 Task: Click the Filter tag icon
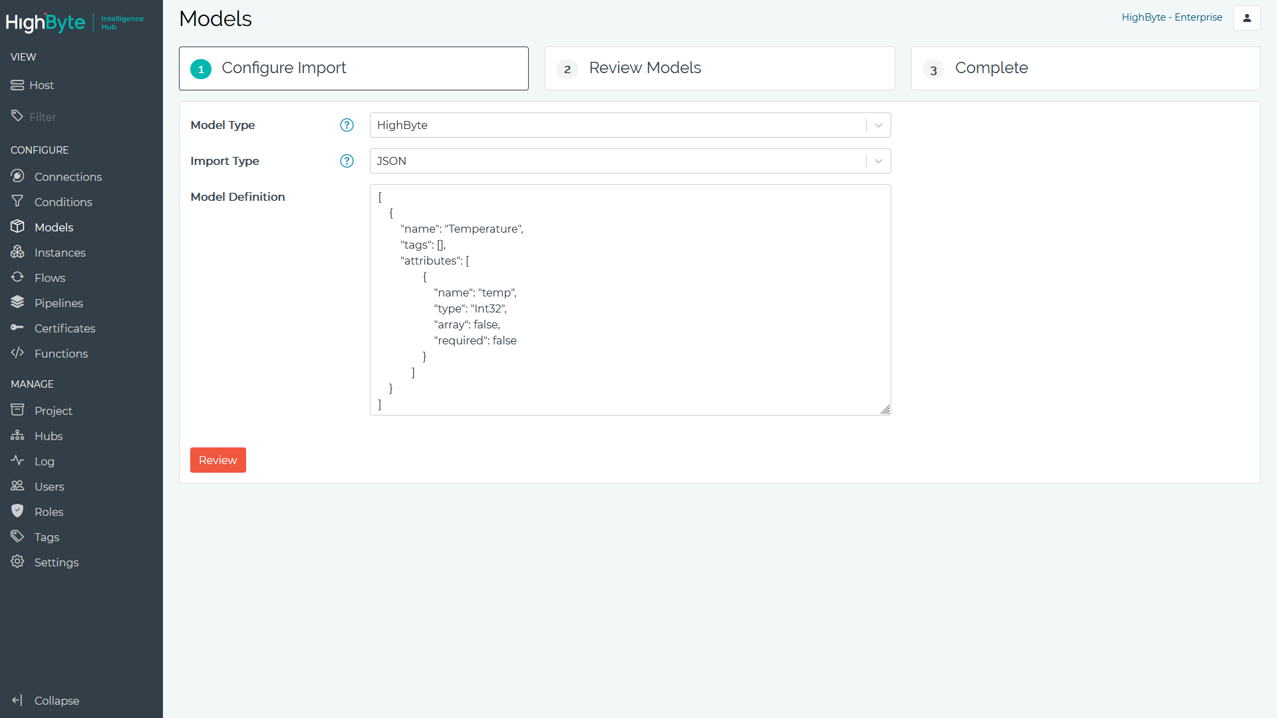(17, 116)
